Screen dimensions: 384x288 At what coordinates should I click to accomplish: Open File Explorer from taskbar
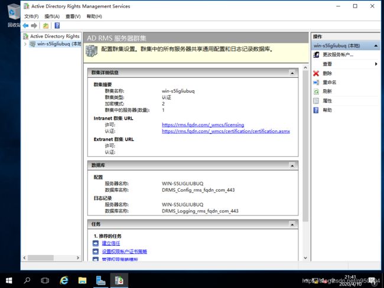[82, 280]
